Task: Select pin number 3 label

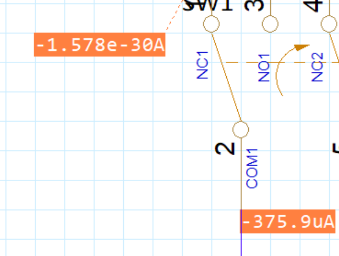Action: pyautogui.click(x=254, y=5)
